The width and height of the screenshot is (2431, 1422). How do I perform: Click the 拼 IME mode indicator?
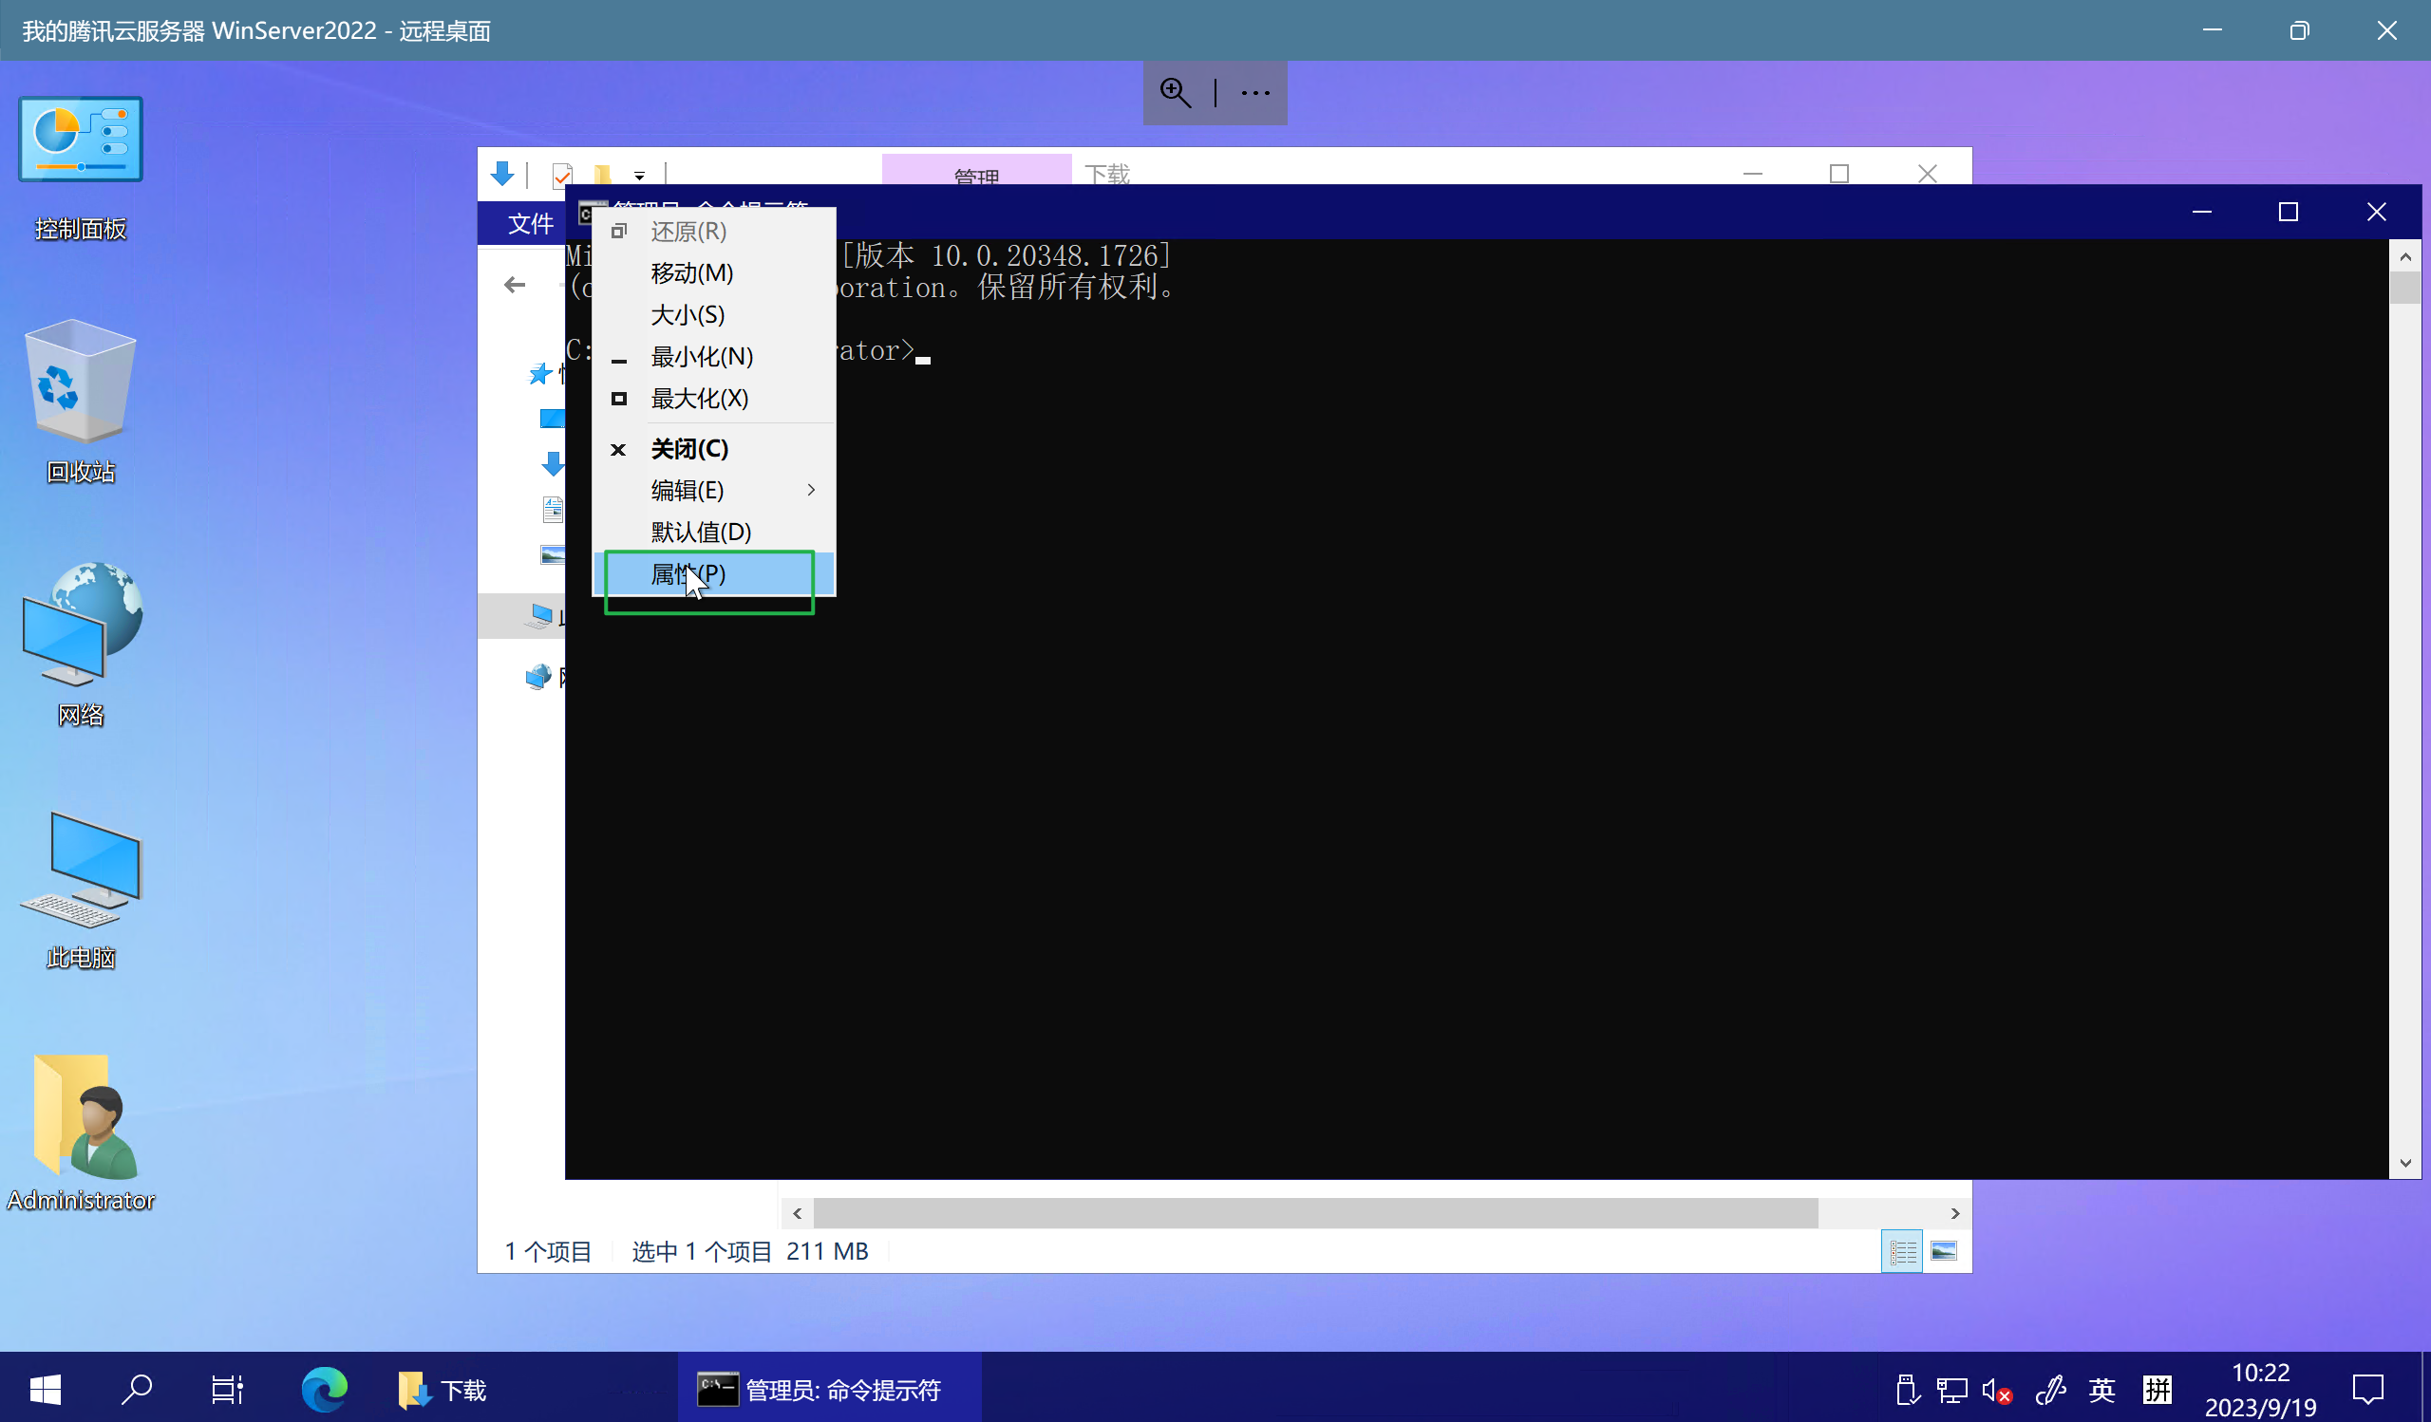pyautogui.click(x=2157, y=1390)
